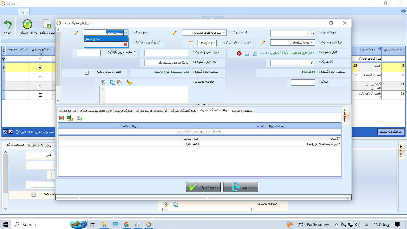Click into نام فایل ضمیمه input field
This screenshot has width=407, height=229.
point(167,63)
